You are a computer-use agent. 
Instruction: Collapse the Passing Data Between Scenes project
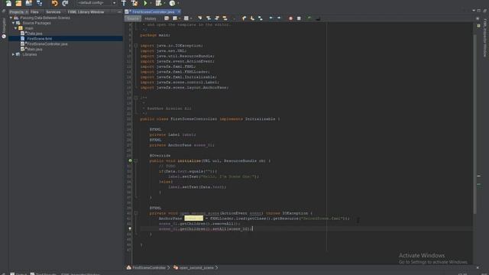coord(11,18)
